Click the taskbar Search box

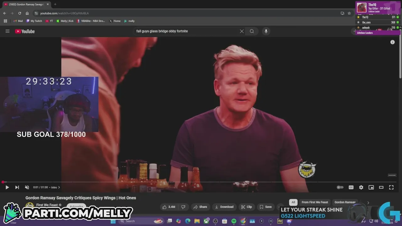click(142, 221)
